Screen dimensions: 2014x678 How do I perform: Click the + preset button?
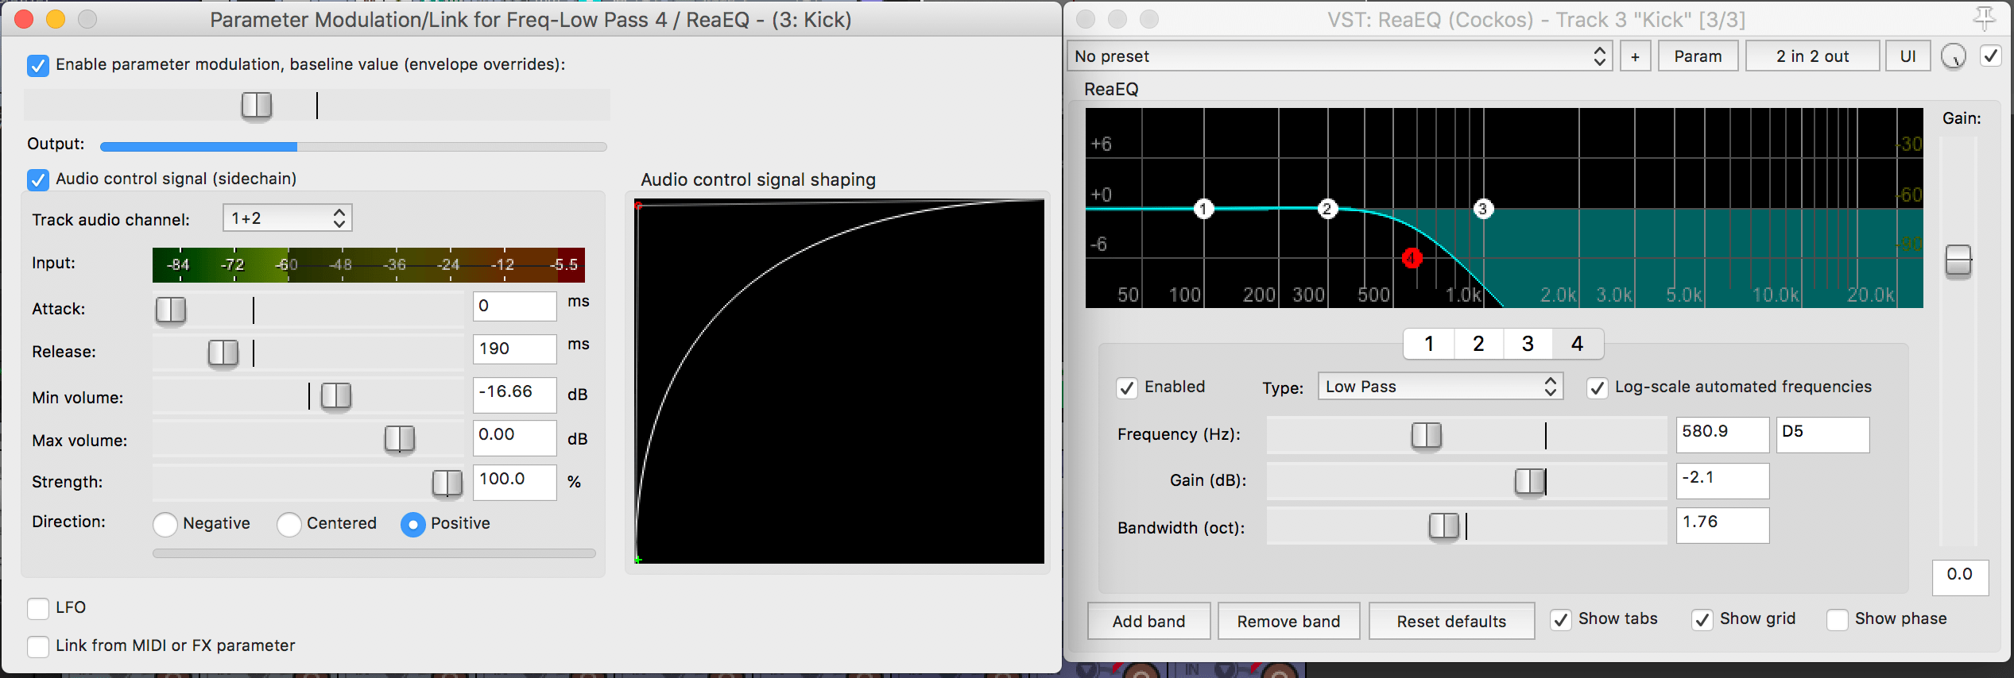tap(1635, 56)
